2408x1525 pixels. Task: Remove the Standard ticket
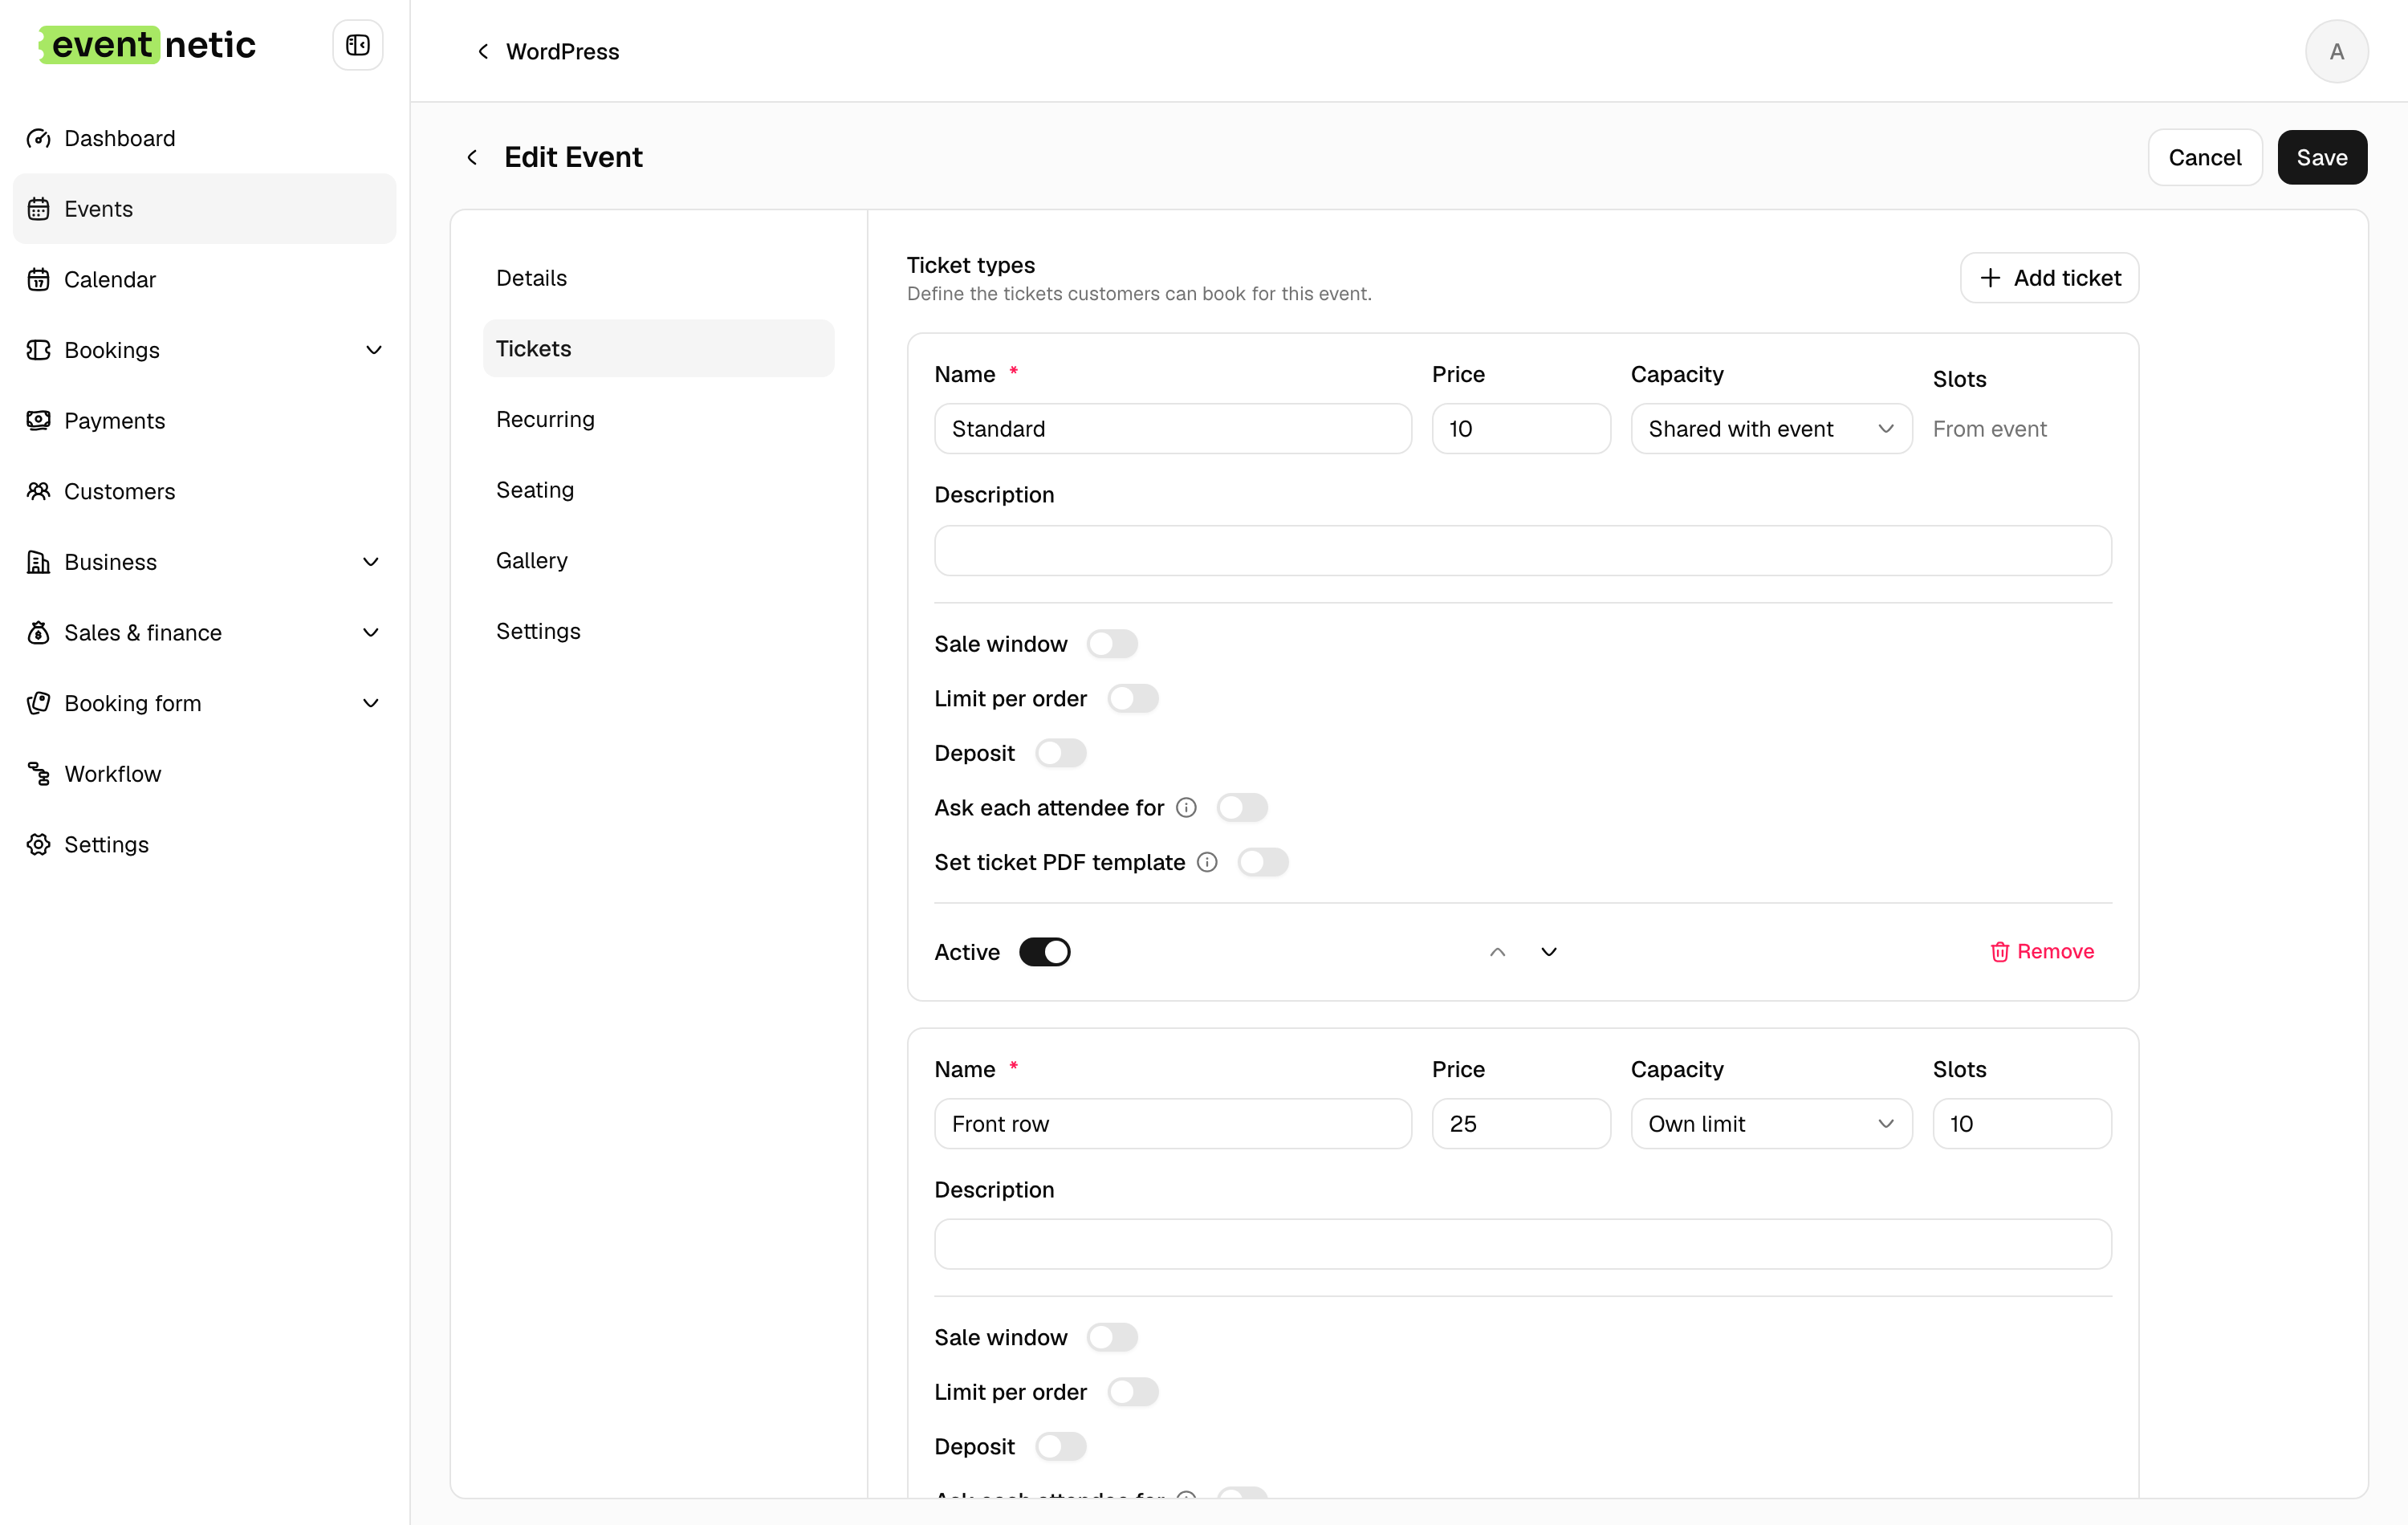coord(2042,952)
